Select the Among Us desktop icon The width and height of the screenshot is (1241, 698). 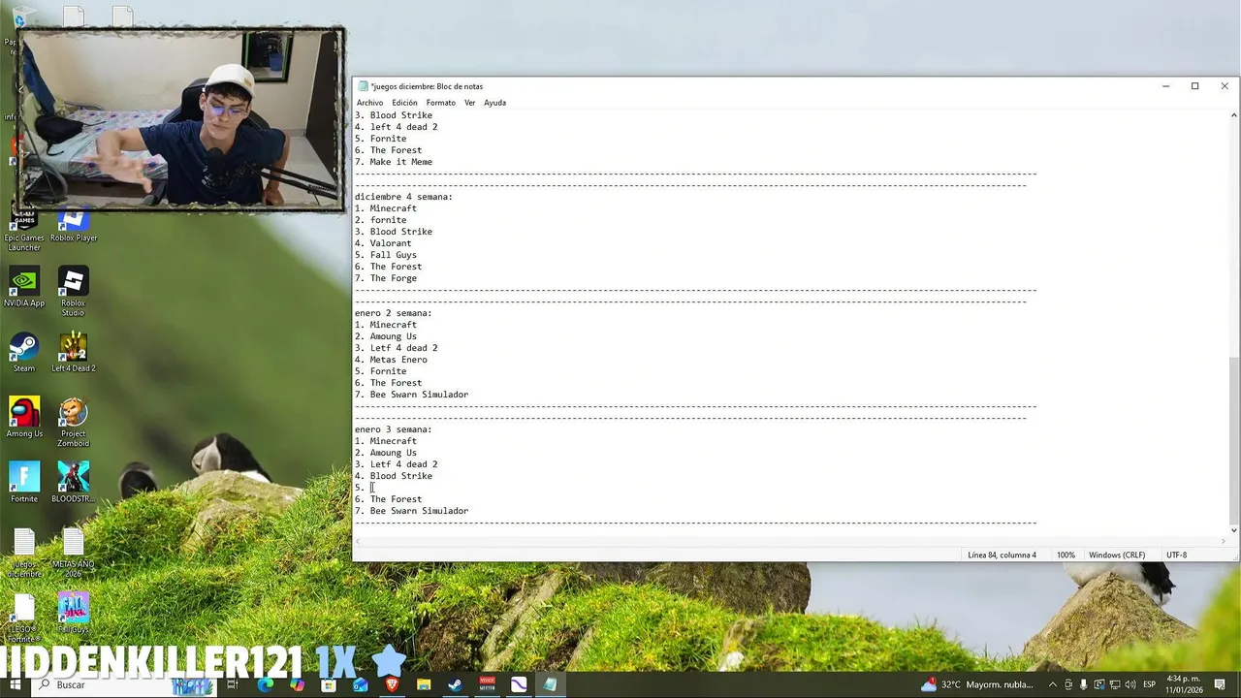pyautogui.click(x=24, y=418)
